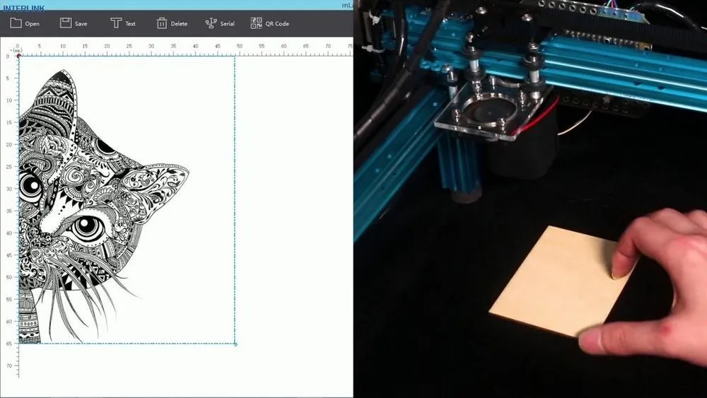
Task: Click the vertical ruler at the 30 mark
Action: [x=9, y=189]
